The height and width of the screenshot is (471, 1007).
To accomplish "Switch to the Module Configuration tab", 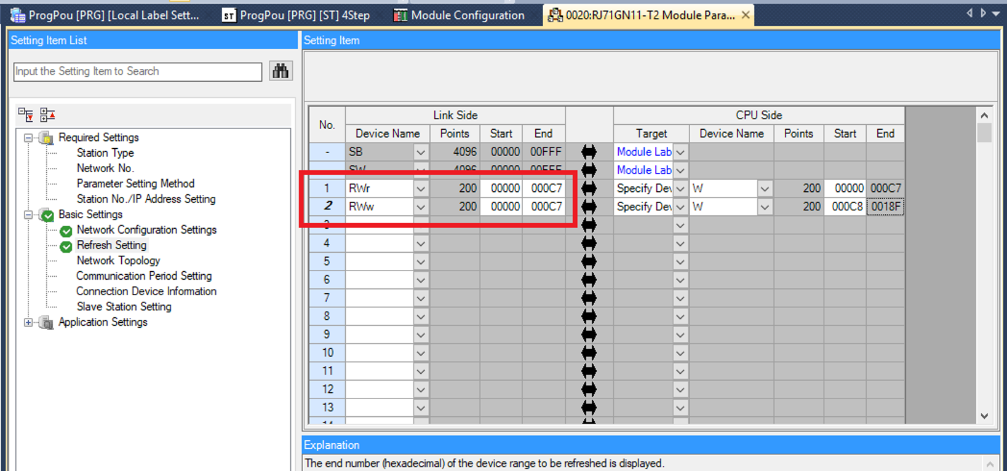I will point(459,15).
